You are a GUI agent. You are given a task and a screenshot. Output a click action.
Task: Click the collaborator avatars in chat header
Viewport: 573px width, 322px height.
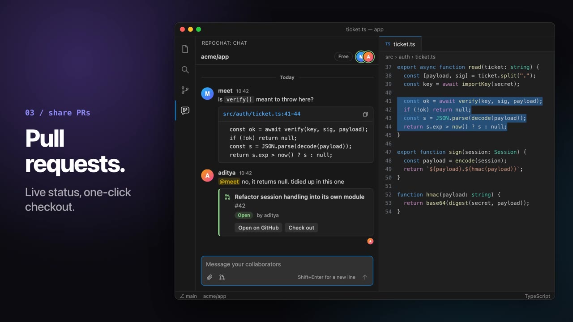(x=364, y=57)
